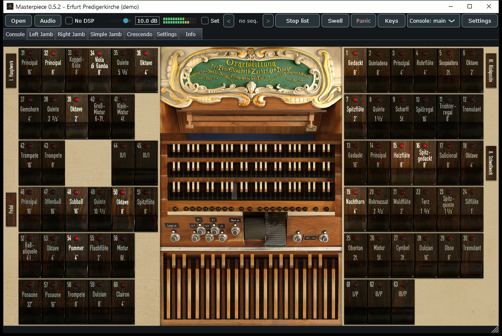This screenshot has width=502, height=336.
Task: Switch to the Console tab
Action: point(15,34)
